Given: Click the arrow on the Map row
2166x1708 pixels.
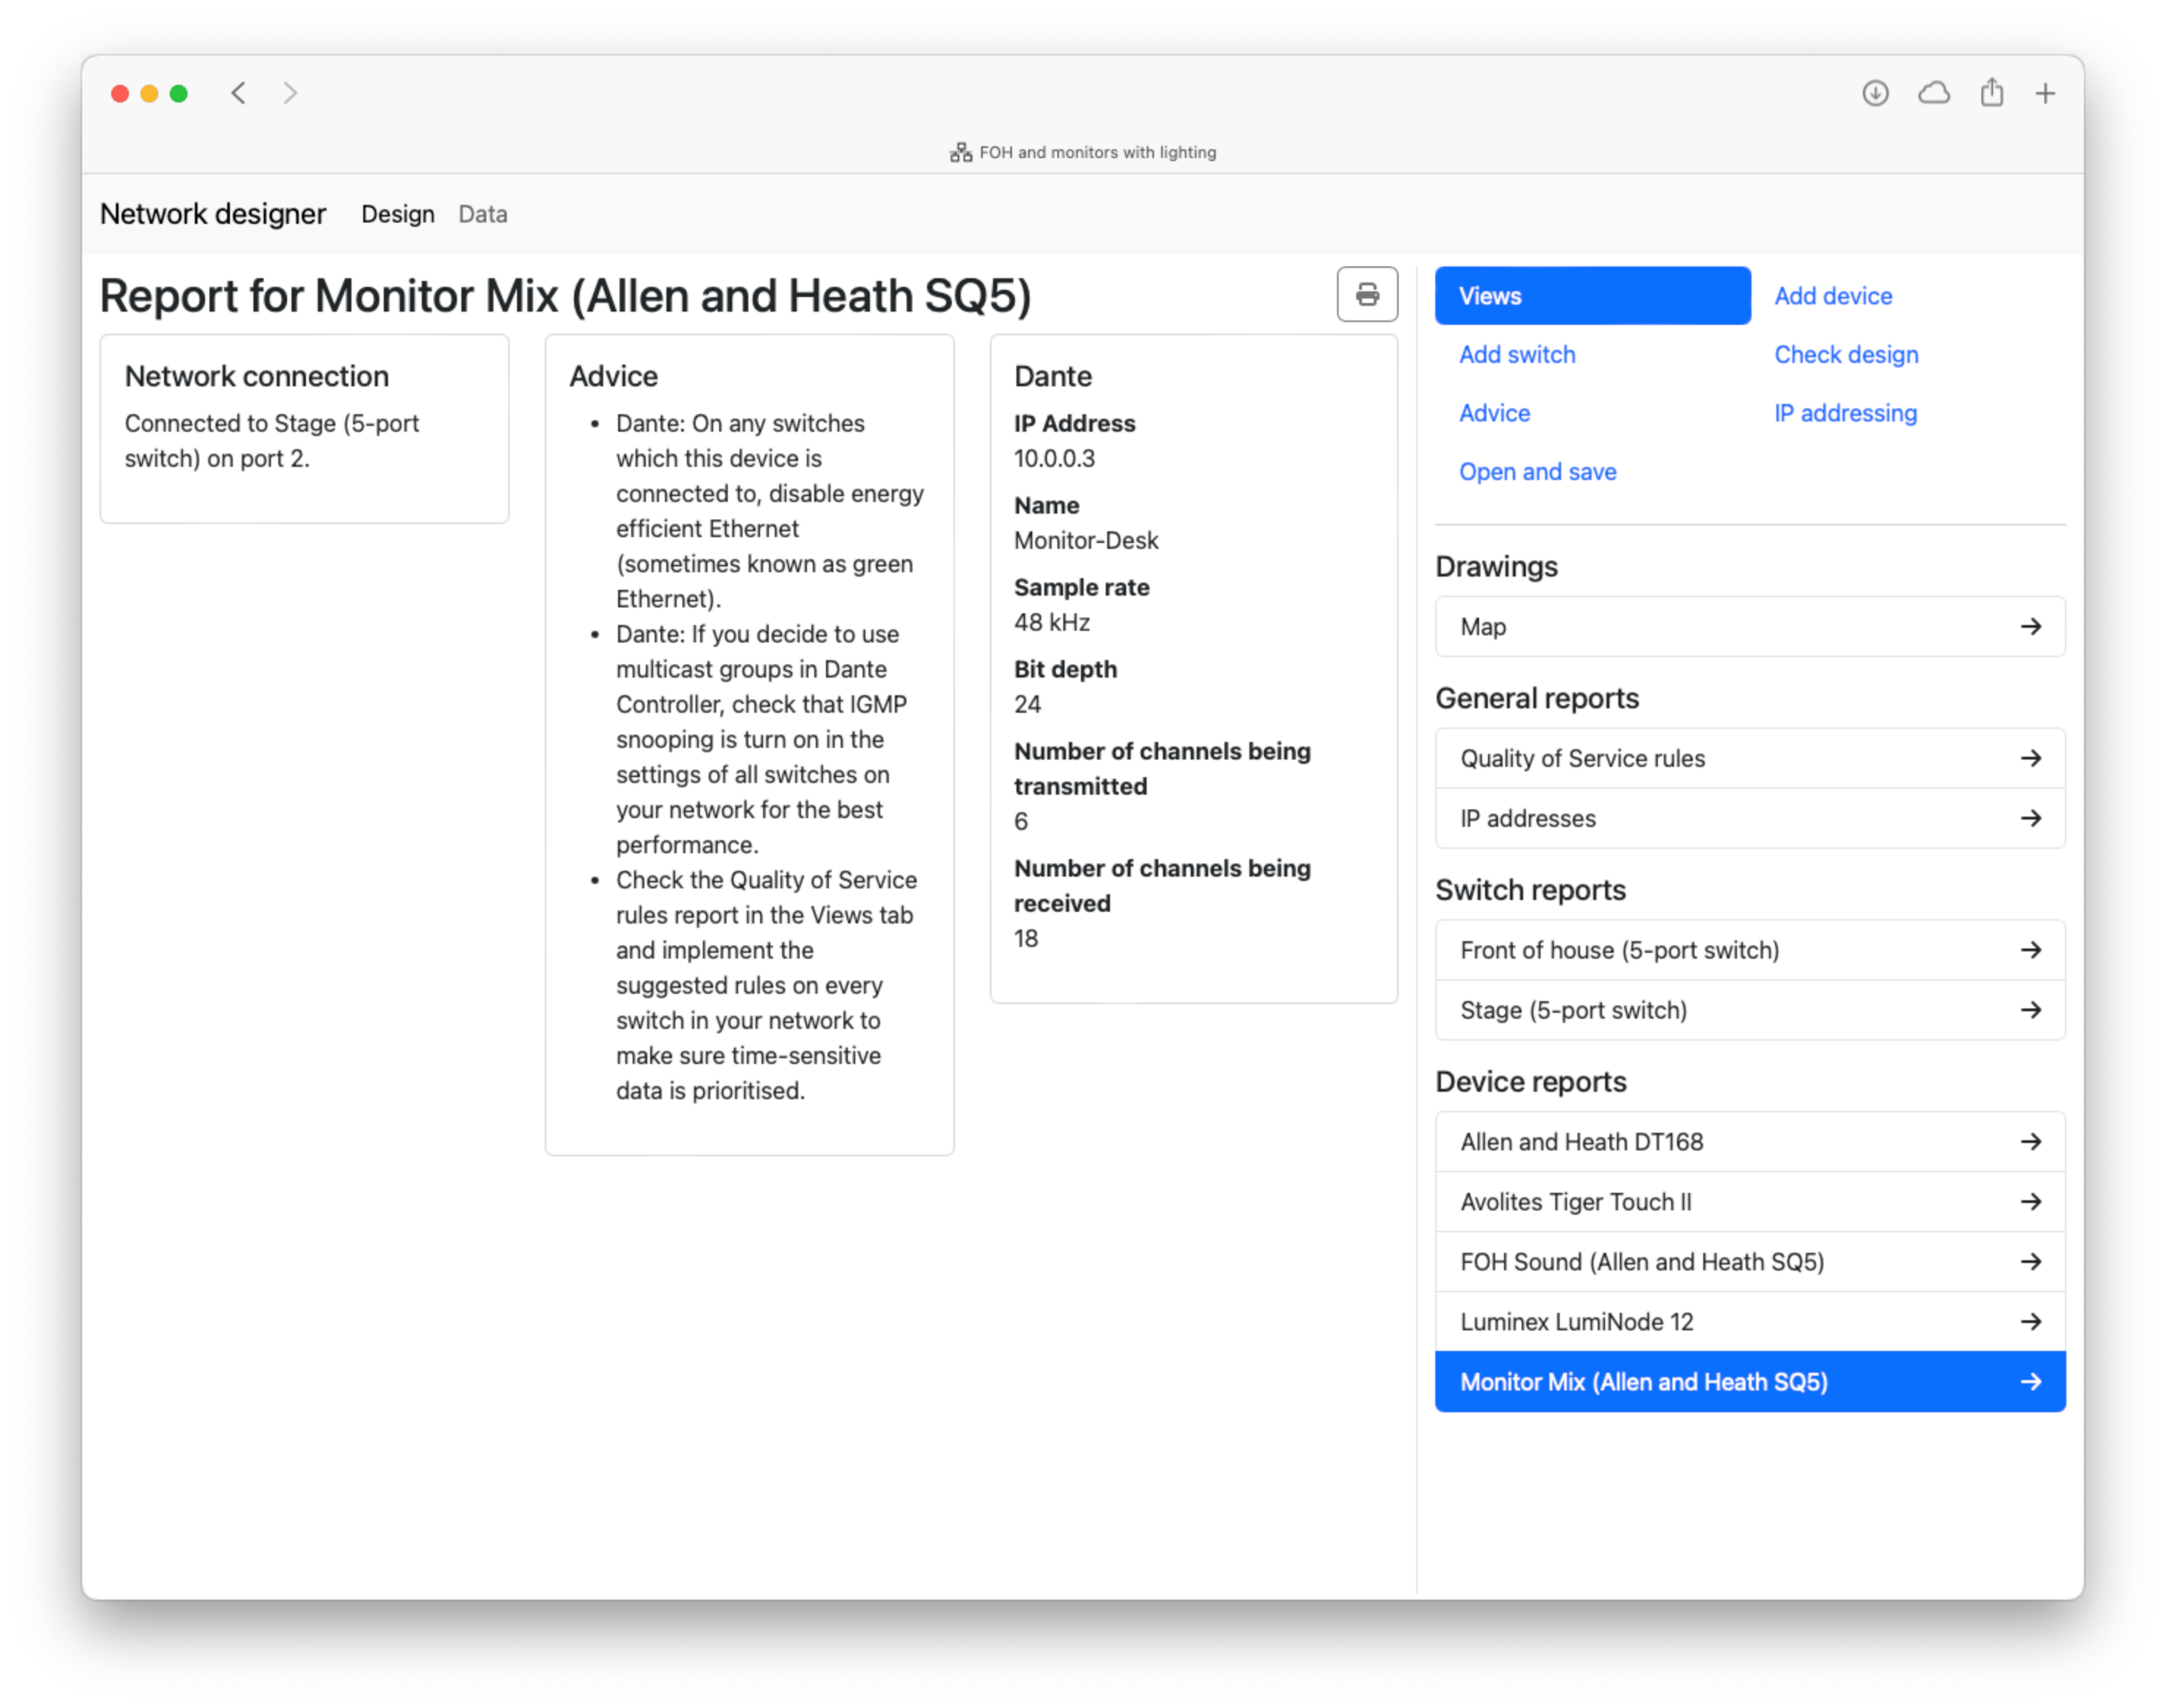Looking at the screenshot, I should [x=2030, y=627].
